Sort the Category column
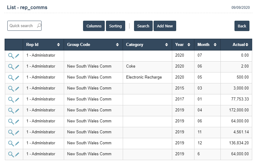The image size is (258, 165). point(166,45)
